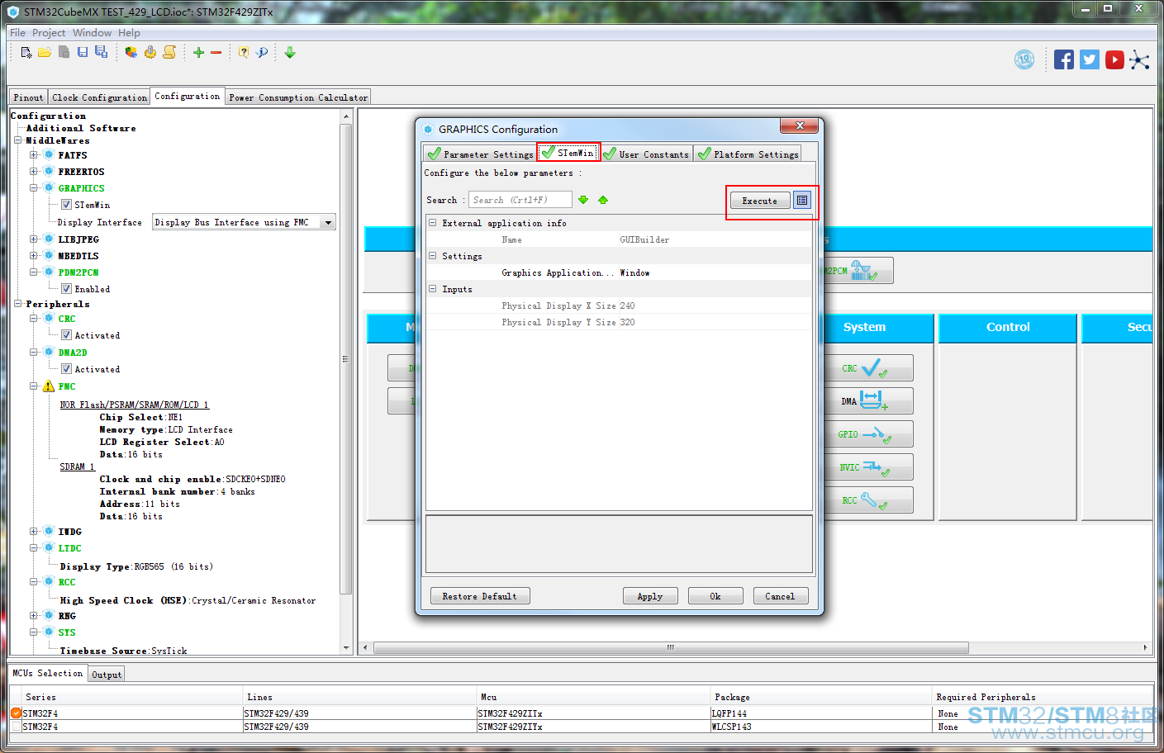1164x753 pixels.
Task: Open the GPIO system configuration button
Action: tap(867, 434)
